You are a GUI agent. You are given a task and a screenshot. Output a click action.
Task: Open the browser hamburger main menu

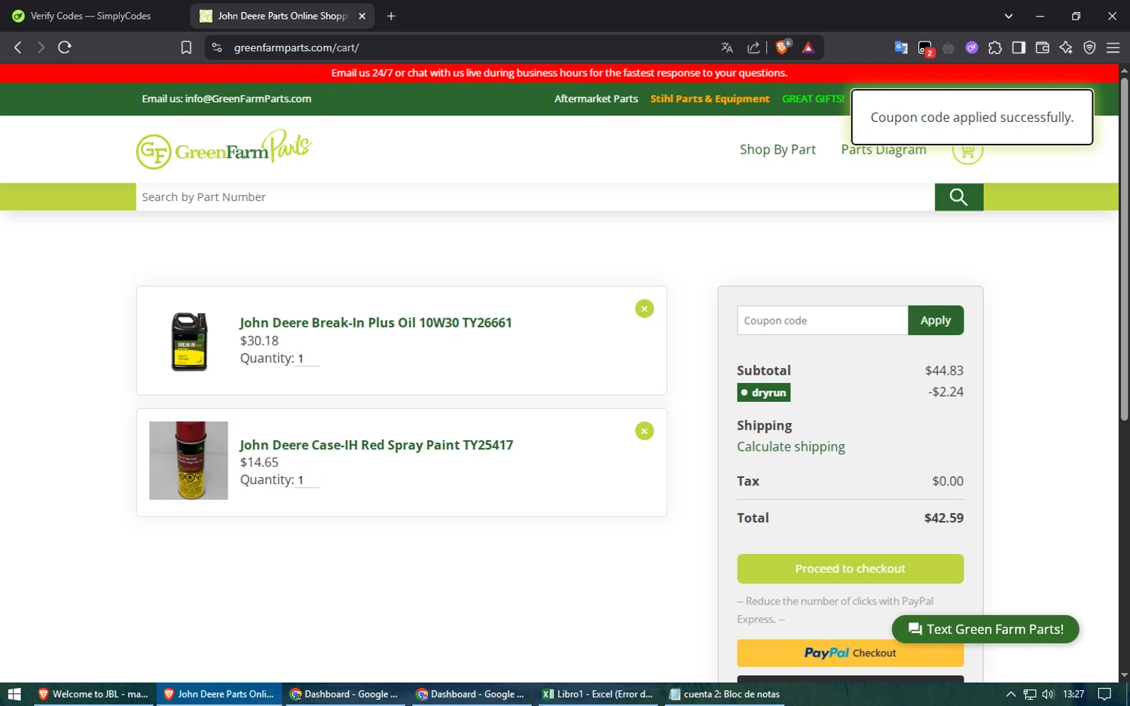pos(1113,47)
